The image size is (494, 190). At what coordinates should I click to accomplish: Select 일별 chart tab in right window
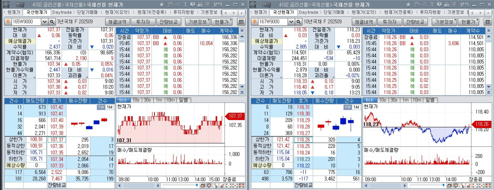tap(430, 100)
